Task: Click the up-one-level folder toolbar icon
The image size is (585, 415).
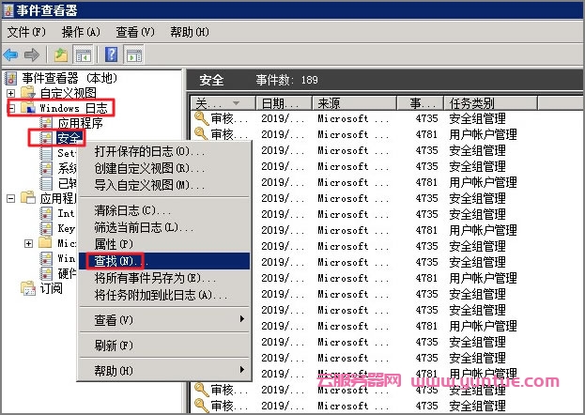Action: tap(61, 54)
